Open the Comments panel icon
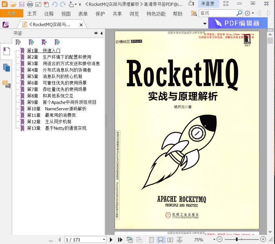This screenshot has width=275, height=244. tap(6, 84)
